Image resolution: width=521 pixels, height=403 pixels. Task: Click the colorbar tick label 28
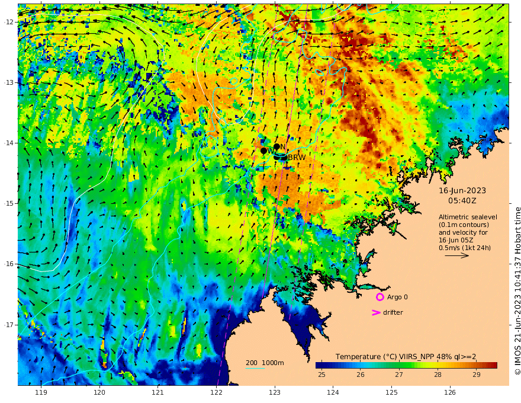pyautogui.click(x=438, y=375)
